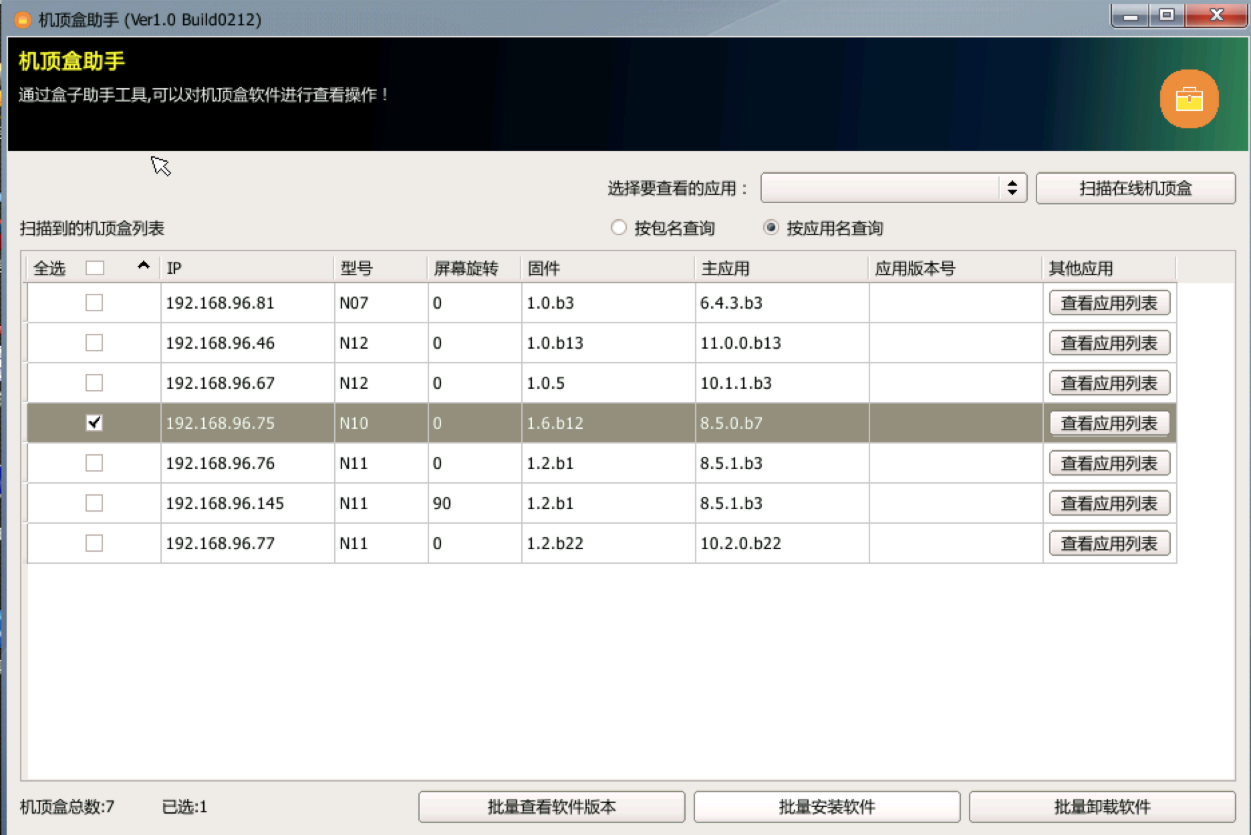
Task: Check the box for 192.168.96.81
Action: coord(94,303)
